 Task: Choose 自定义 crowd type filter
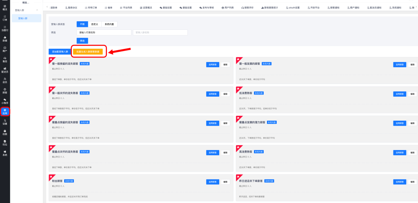94,24
